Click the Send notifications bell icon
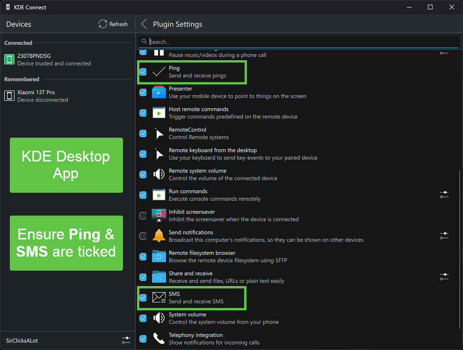 [159, 236]
